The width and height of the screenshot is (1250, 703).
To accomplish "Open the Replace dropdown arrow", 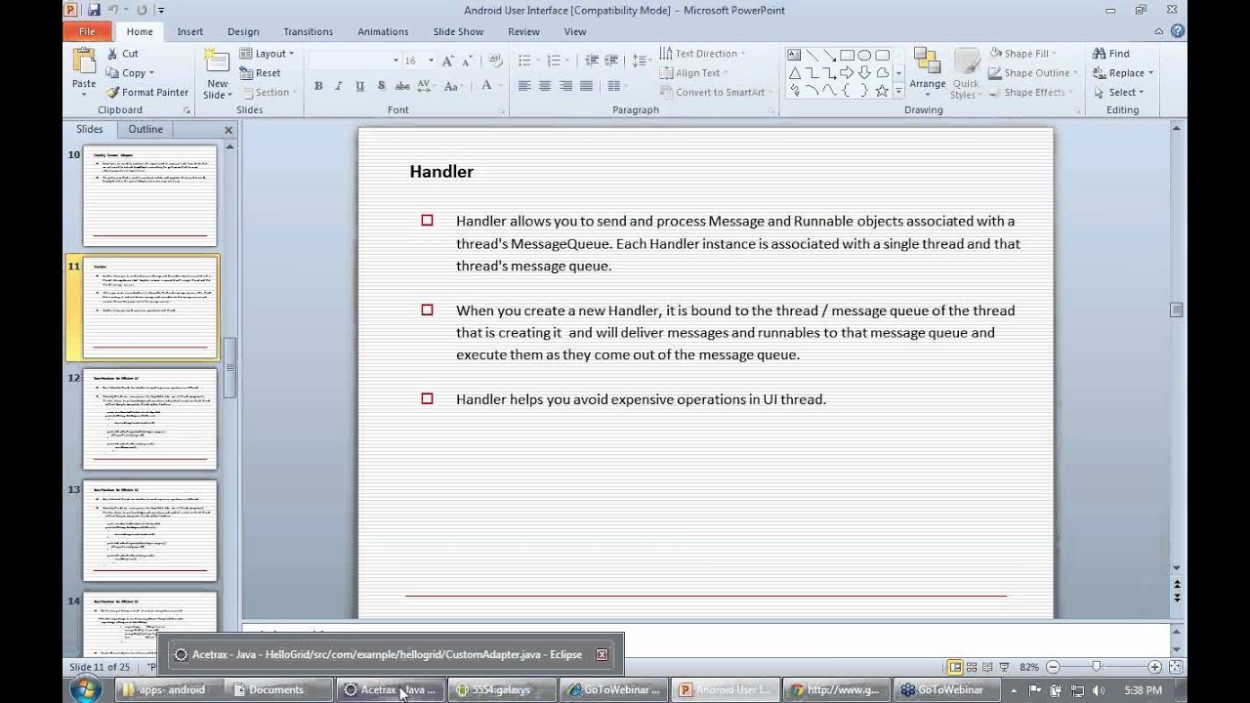I will (x=1150, y=73).
